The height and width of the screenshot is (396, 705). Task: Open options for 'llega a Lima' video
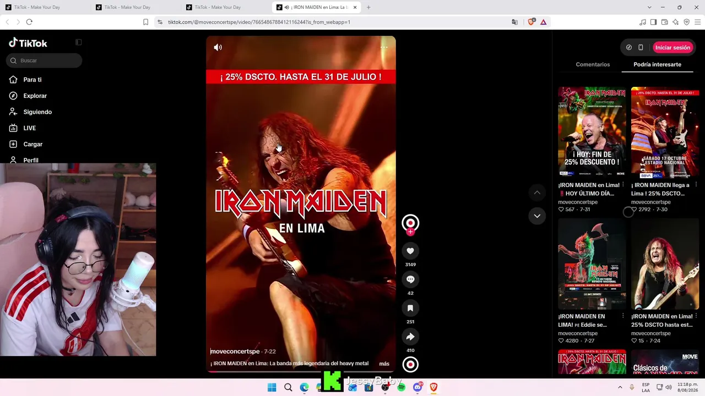(x=696, y=185)
